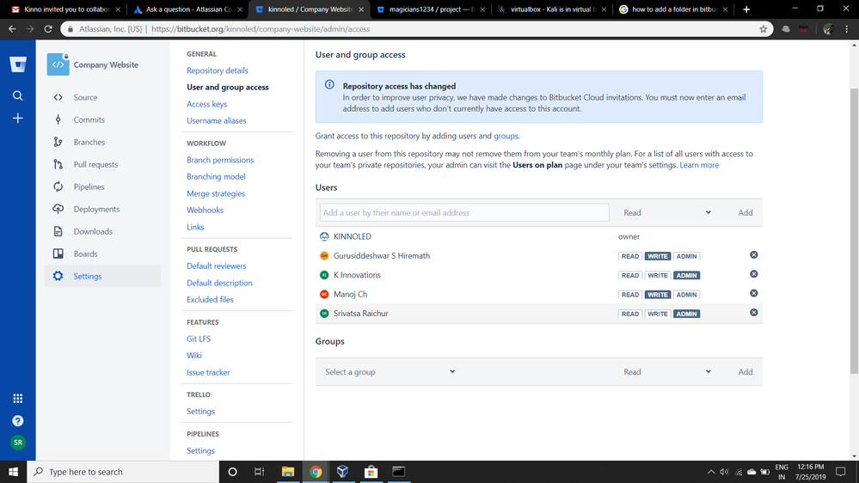Open Webhooks settings
Image resolution: width=859 pixels, height=483 pixels.
tap(205, 210)
